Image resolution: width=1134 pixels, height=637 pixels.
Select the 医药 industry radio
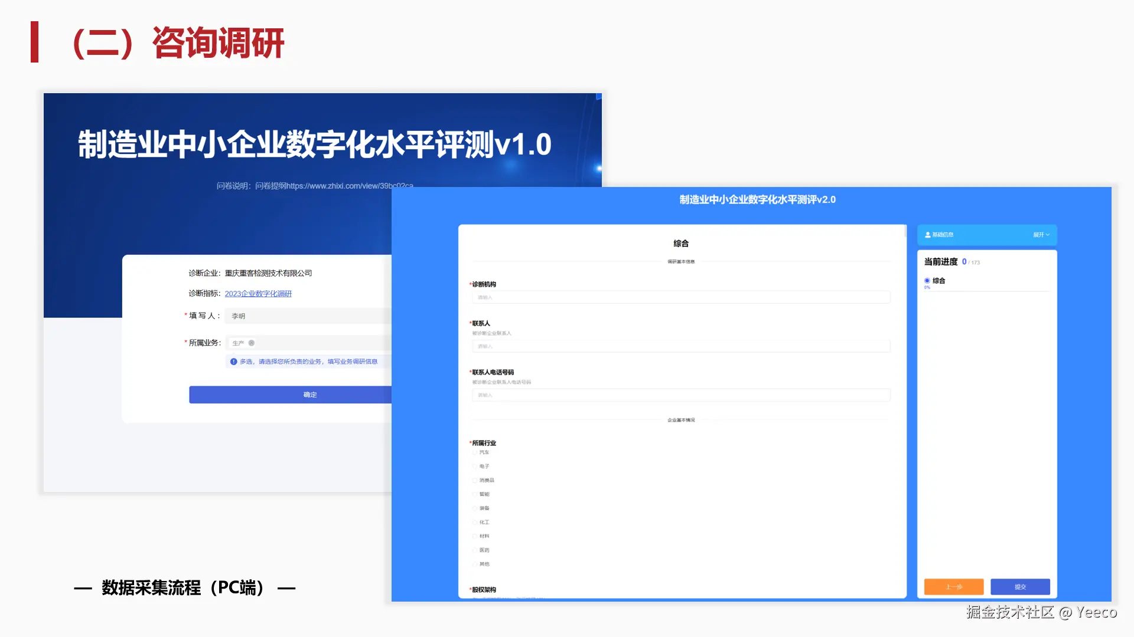click(475, 550)
